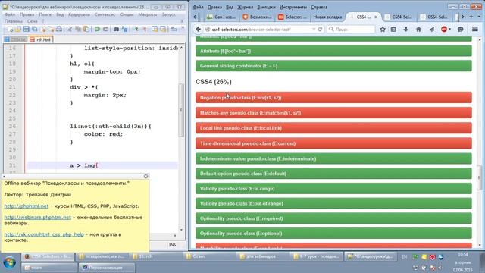Click the Matches-any pseudo-class red bar

pyautogui.click(x=333, y=113)
